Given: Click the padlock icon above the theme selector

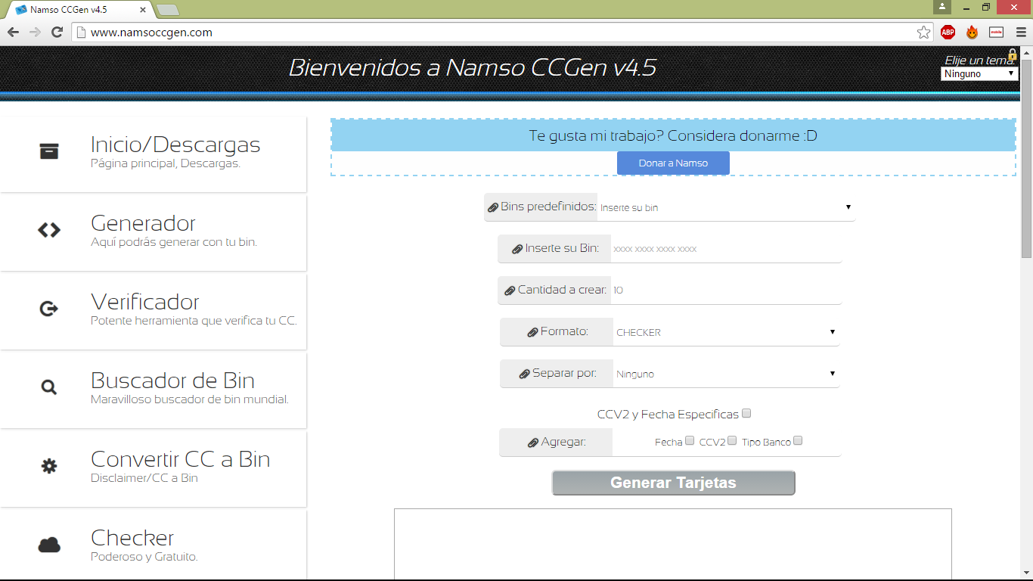Looking at the screenshot, I should click(1012, 54).
